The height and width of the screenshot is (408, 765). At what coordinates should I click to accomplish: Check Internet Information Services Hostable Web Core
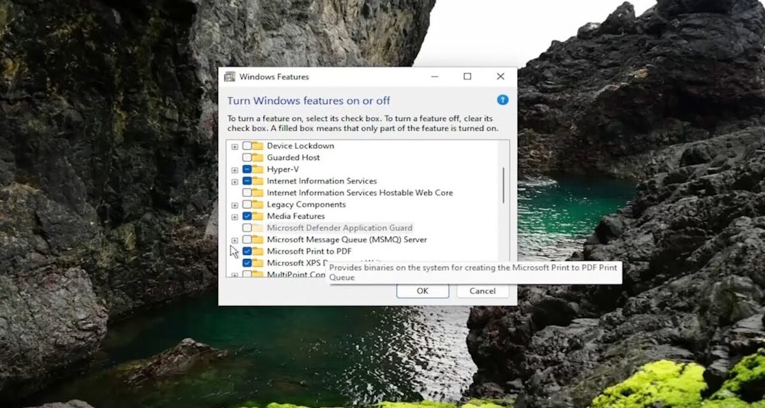[247, 193]
